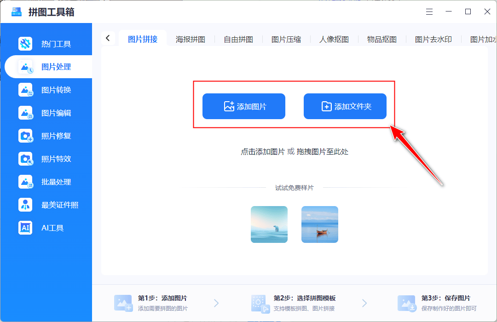Choose the red boat sample image
The image size is (497, 322).
pyautogui.click(x=320, y=224)
